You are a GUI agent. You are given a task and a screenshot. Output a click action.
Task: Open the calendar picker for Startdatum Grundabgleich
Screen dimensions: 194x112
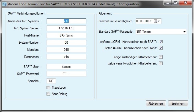[x=157, y=21]
